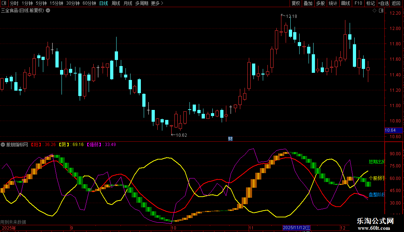Click the 【阴】:69.16 indicator value

(x=71, y=145)
